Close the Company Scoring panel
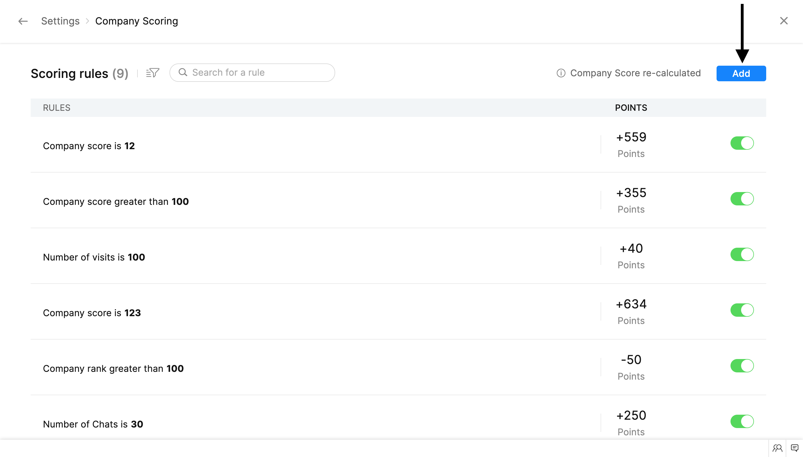803x457 pixels. [783, 21]
